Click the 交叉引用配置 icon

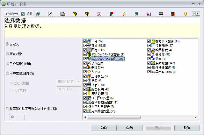point(89,107)
